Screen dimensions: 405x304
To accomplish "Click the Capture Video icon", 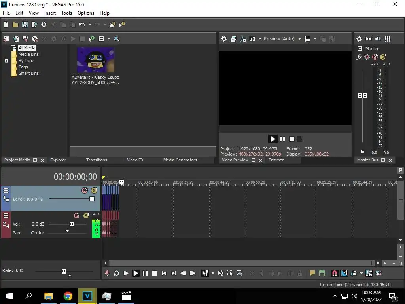I will coord(25,39).
